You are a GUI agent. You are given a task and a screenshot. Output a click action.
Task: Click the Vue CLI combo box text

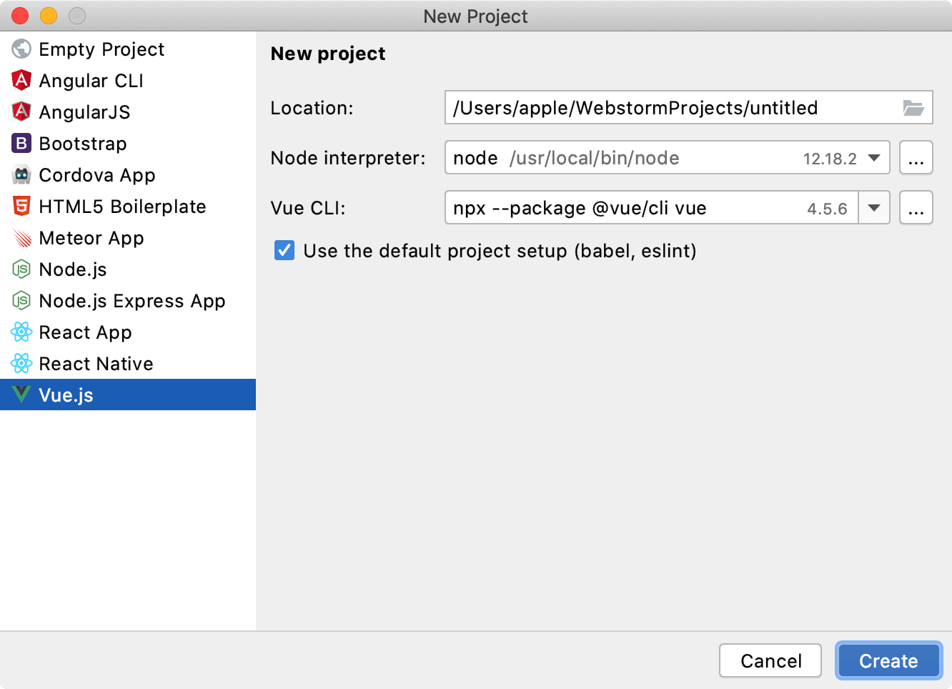click(x=580, y=208)
